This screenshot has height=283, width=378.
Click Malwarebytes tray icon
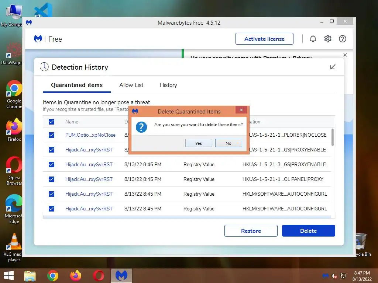tap(325, 276)
